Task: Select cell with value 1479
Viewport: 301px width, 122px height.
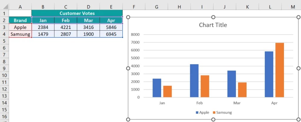Action: [43, 34]
